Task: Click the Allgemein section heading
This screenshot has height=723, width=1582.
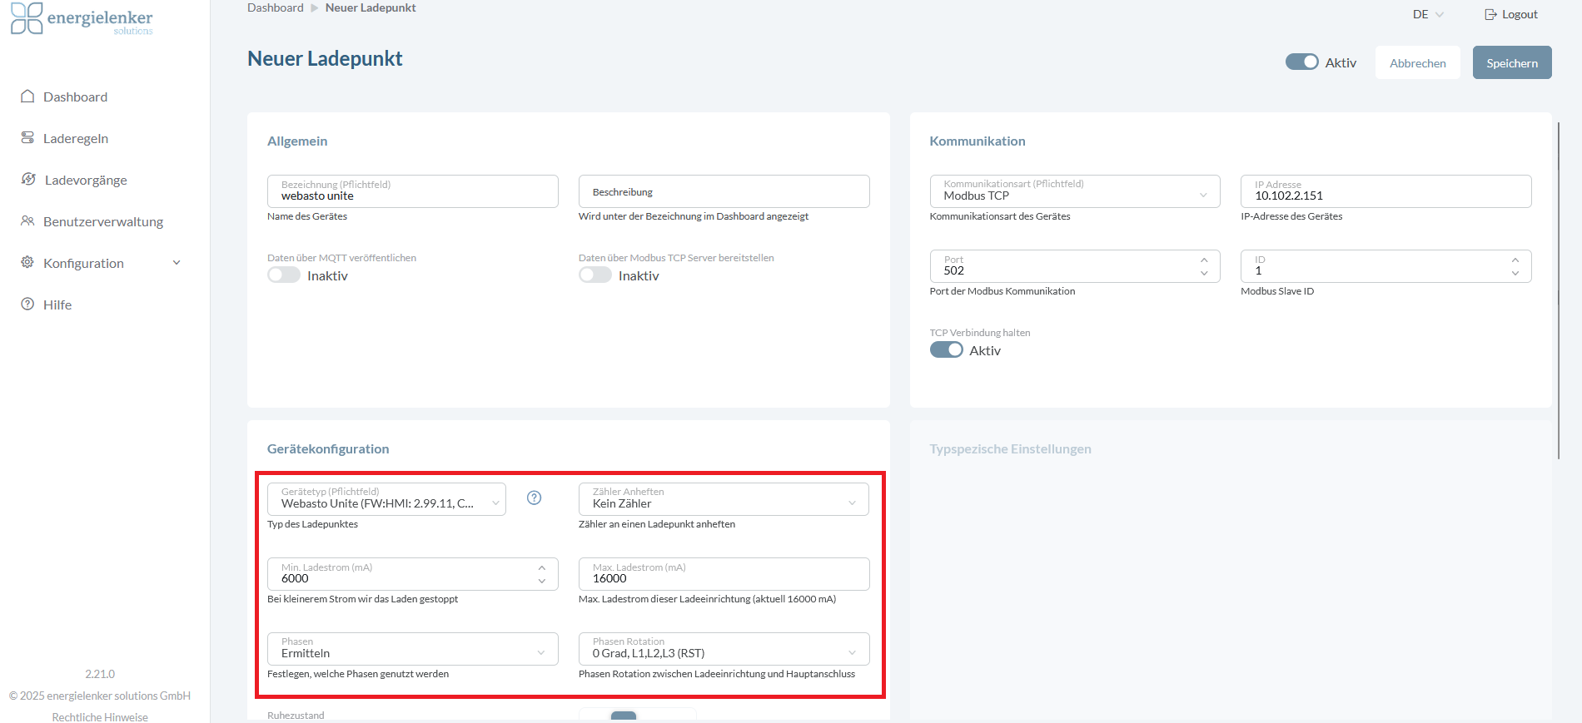Action: 297,141
